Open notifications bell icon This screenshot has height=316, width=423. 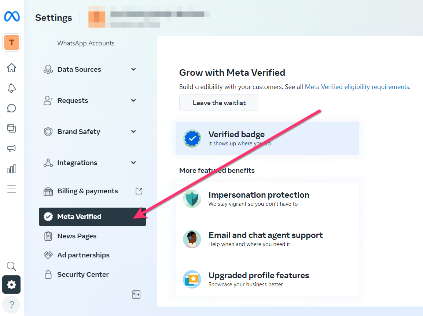[x=12, y=88]
